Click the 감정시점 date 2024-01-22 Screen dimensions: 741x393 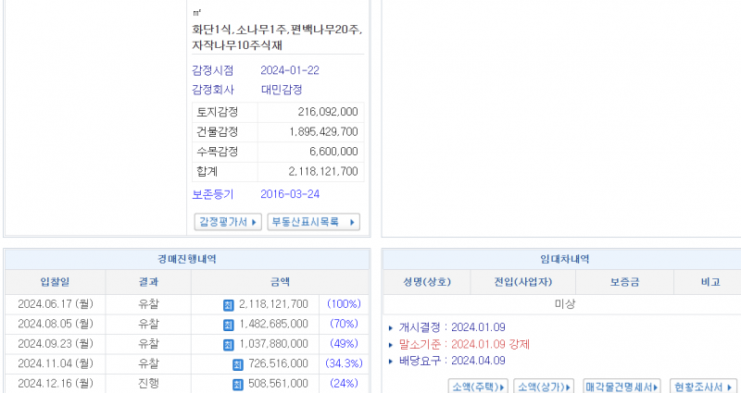click(288, 70)
